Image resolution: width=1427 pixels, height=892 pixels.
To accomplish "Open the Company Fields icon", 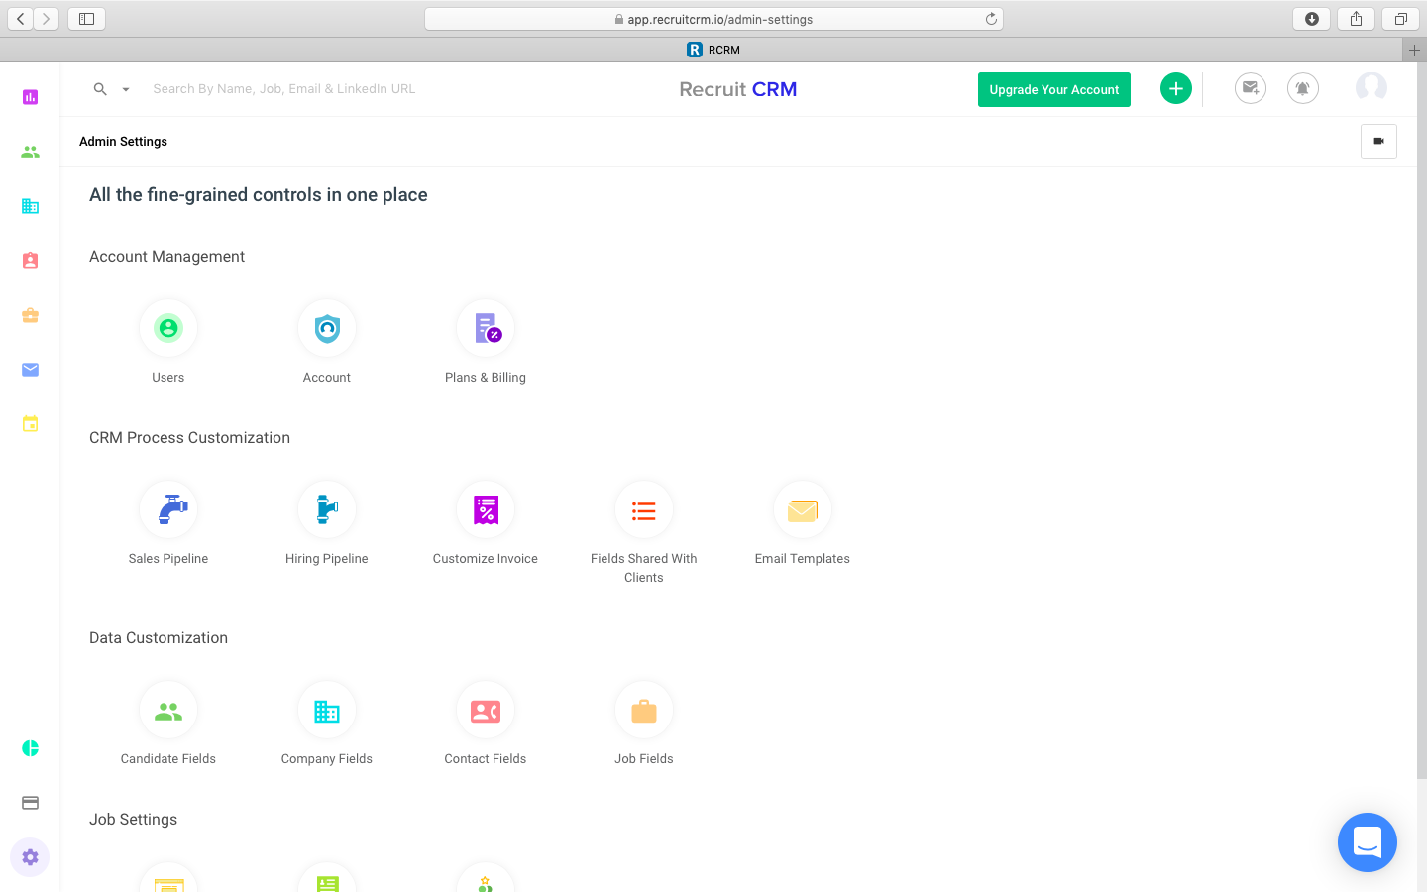I will pyautogui.click(x=327, y=710).
